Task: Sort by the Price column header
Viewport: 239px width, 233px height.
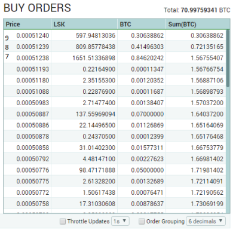Action: click(x=27, y=24)
